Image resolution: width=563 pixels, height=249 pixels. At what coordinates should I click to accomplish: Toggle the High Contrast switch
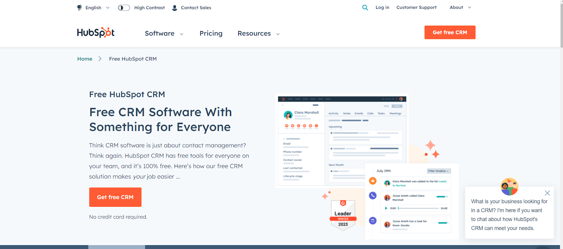coord(124,8)
